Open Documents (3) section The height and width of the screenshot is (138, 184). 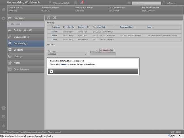[x=26, y=37]
